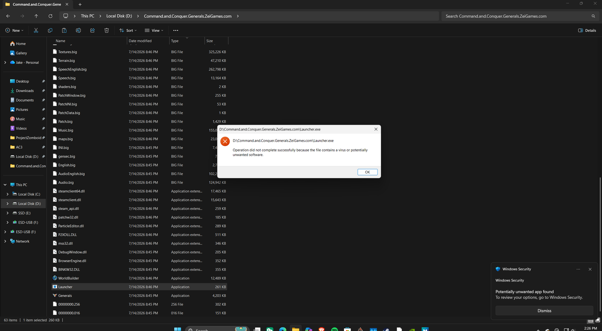Open pinned Documents folder

click(25, 100)
